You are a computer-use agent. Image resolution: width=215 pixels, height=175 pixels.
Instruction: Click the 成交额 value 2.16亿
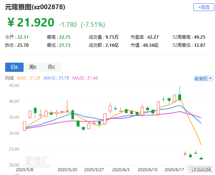(112, 45)
